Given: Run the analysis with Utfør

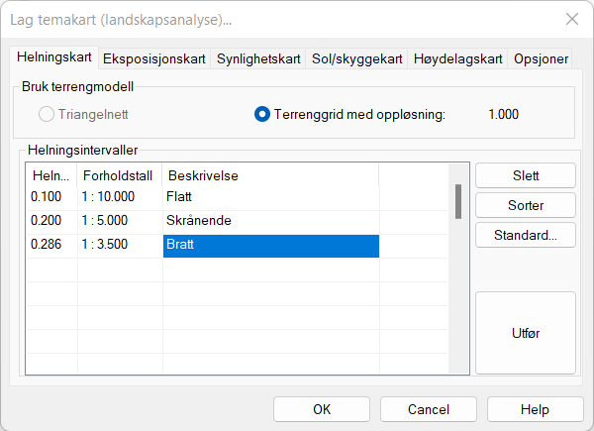Looking at the screenshot, I should click(x=526, y=333).
